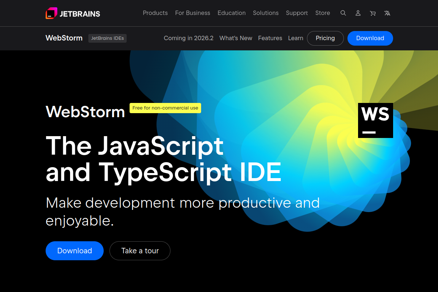Screen dimensions: 438x292
Task: Click the large WebStorm hero heading
Action: [x=85, y=112]
